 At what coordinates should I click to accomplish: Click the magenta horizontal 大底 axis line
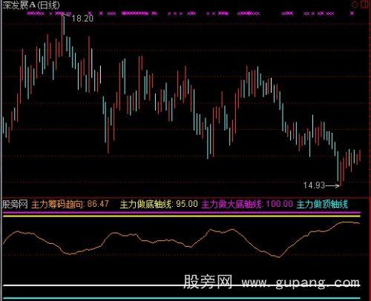(182, 212)
